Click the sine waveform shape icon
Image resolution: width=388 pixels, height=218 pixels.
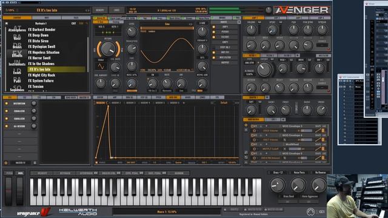(101, 66)
